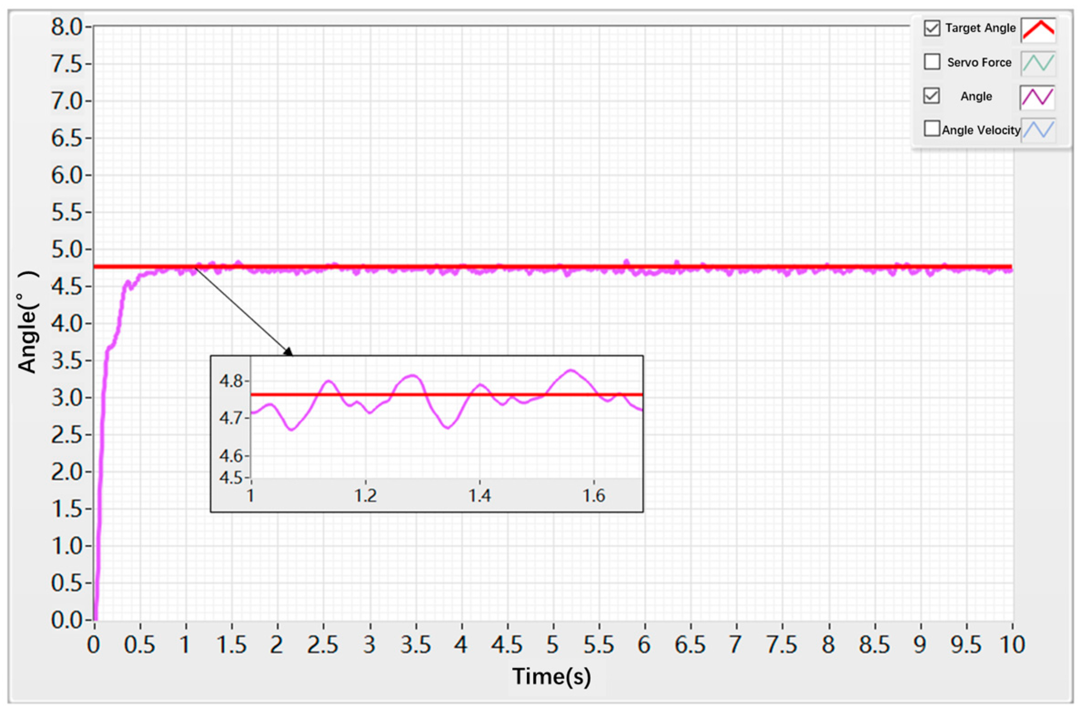1081x714 pixels.
Task: Enable the Servo Force plot checkbox
Action: 932,62
